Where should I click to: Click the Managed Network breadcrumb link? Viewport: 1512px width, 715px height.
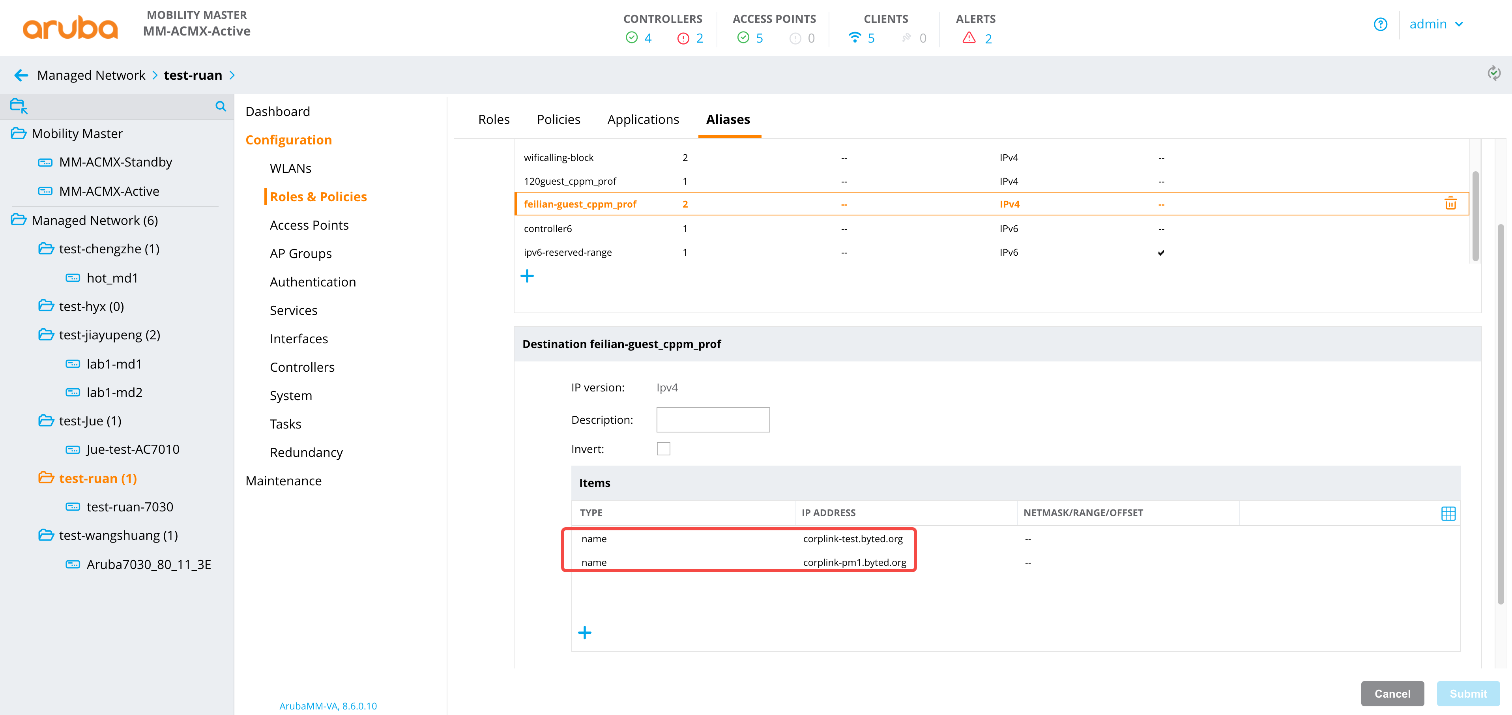(x=91, y=75)
